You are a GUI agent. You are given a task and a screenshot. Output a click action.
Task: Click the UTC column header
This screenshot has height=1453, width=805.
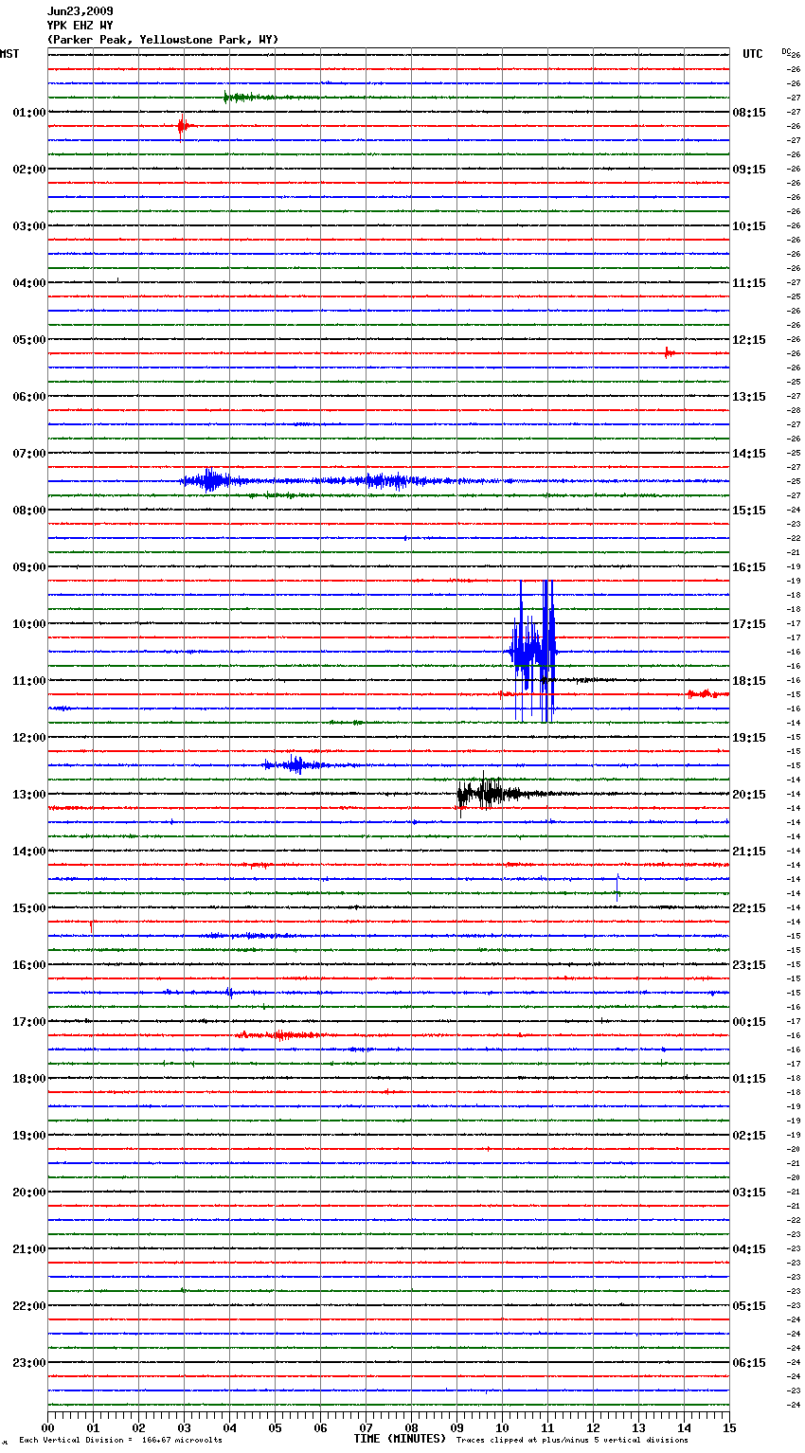click(x=753, y=54)
